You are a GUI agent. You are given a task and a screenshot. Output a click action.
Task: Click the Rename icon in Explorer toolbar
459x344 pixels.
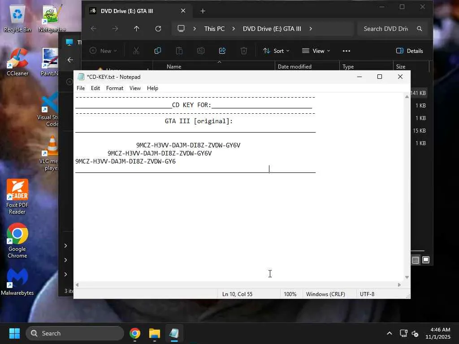point(200,51)
